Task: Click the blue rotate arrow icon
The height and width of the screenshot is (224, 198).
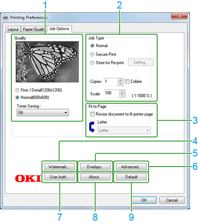Action: pyautogui.click(x=92, y=127)
